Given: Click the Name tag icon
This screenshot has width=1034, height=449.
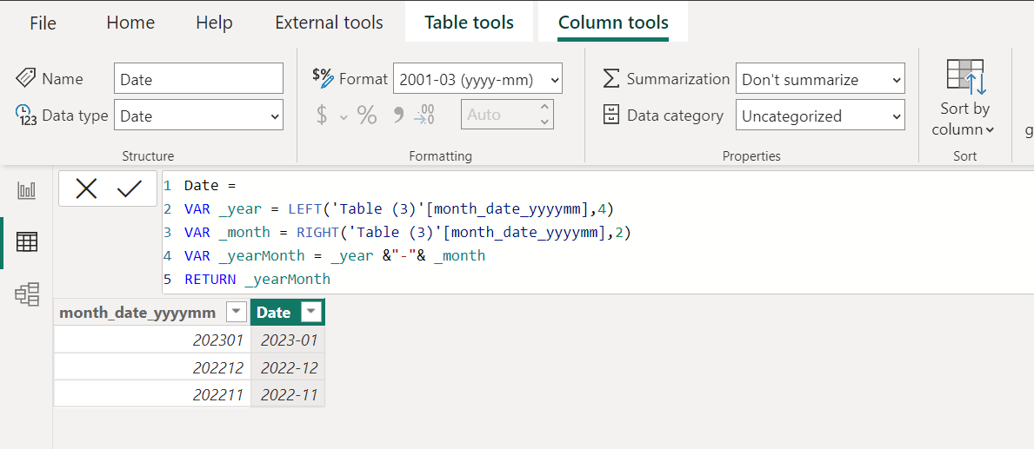Looking at the screenshot, I should 25,78.
